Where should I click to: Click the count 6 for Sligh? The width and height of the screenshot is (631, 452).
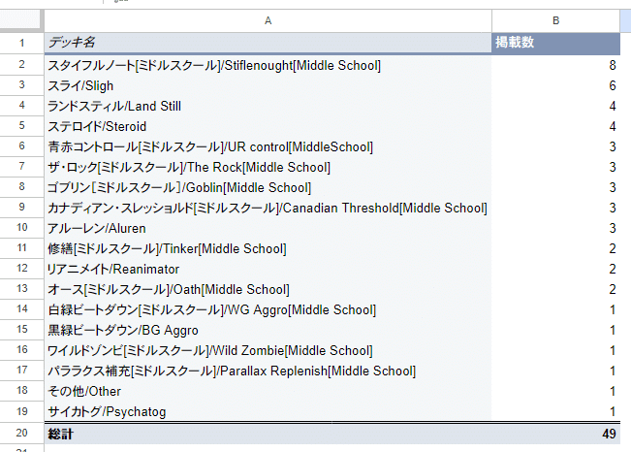pyautogui.click(x=555, y=85)
